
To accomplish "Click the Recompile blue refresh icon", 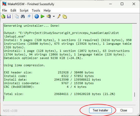I will click(x=37, y=16).
